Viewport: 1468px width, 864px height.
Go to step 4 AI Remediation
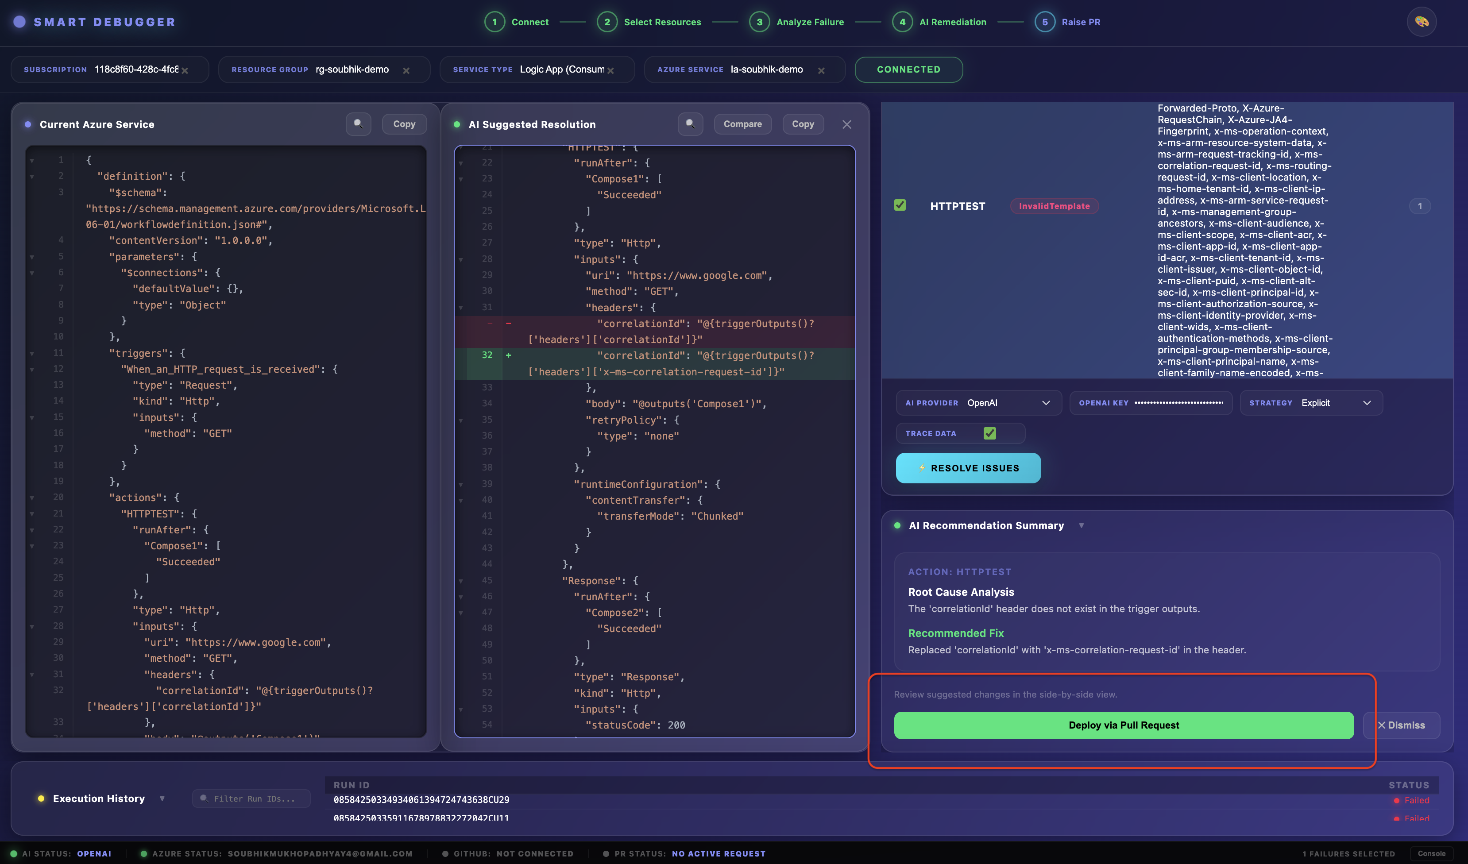point(939,22)
